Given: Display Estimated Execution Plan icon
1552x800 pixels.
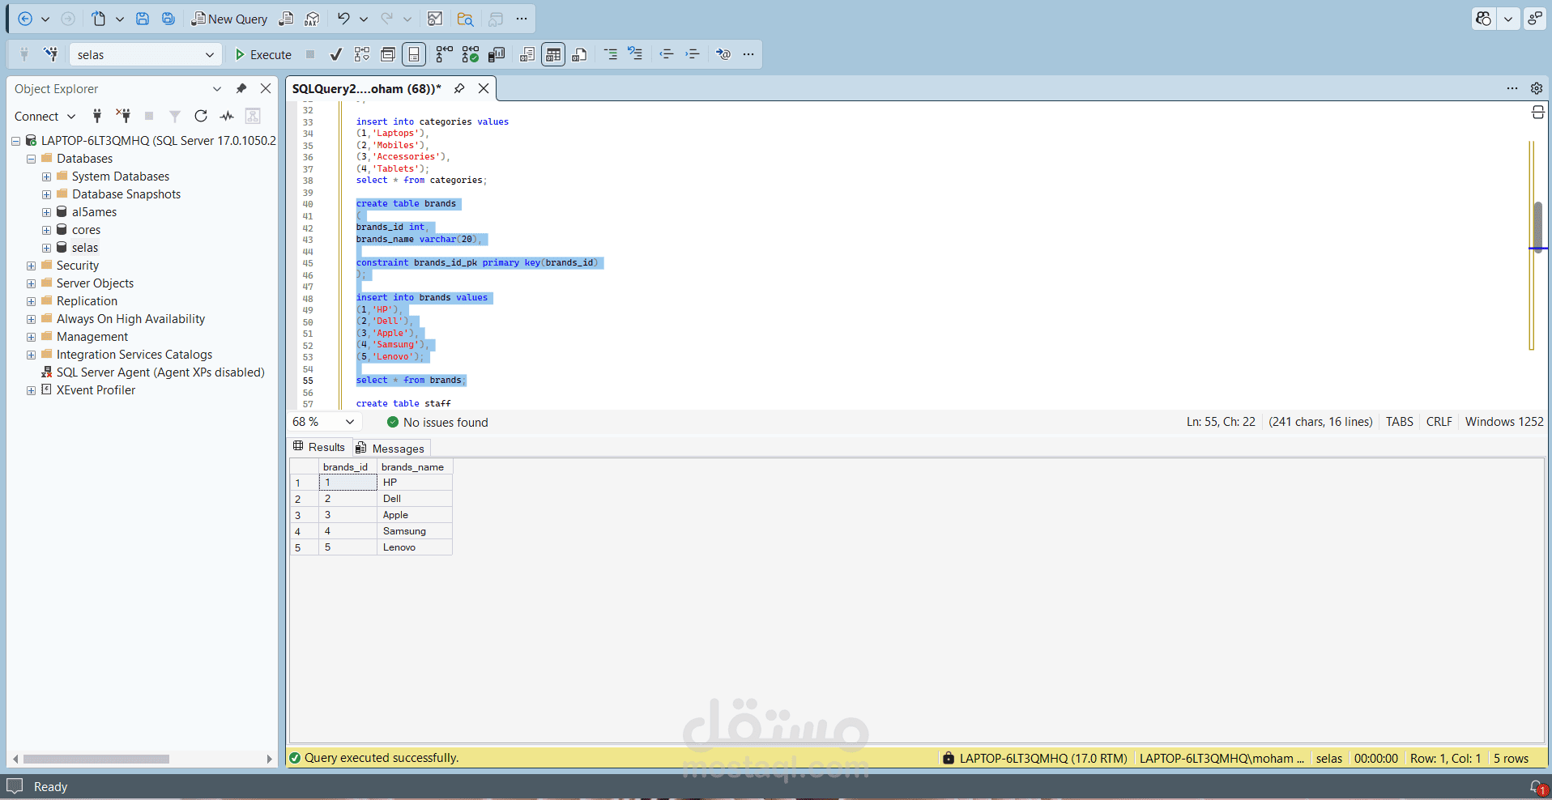Looking at the screenshot, I should click(x=362, y=54).
